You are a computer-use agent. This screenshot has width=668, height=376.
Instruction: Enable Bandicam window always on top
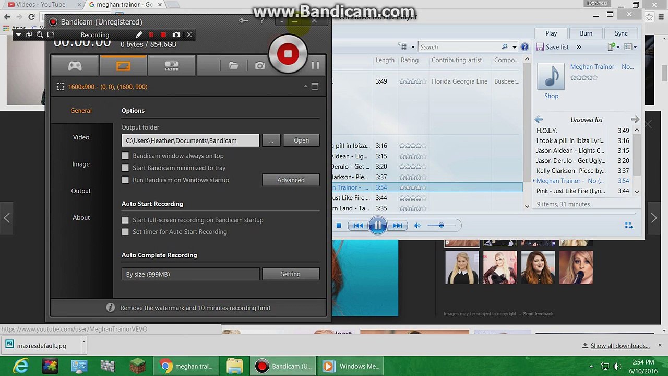[x=125, y=156]
